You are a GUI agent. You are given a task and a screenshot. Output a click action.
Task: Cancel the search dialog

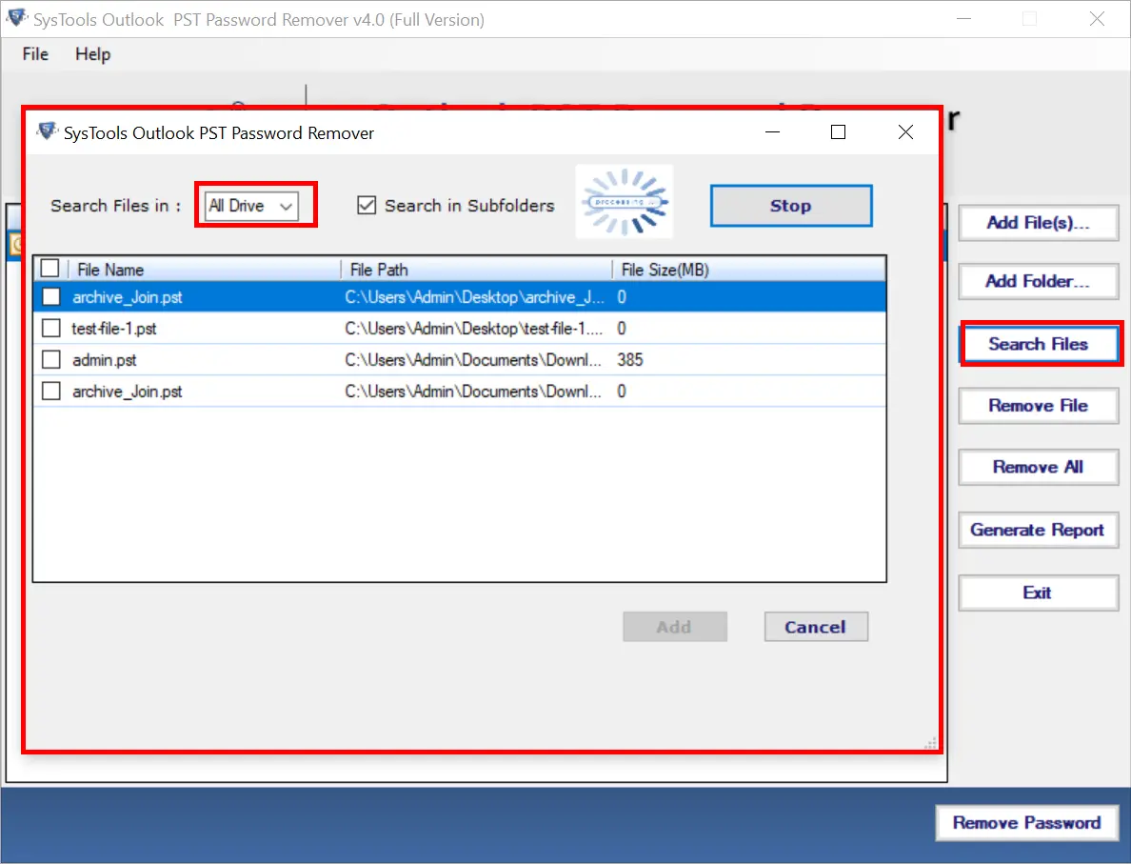816,627
